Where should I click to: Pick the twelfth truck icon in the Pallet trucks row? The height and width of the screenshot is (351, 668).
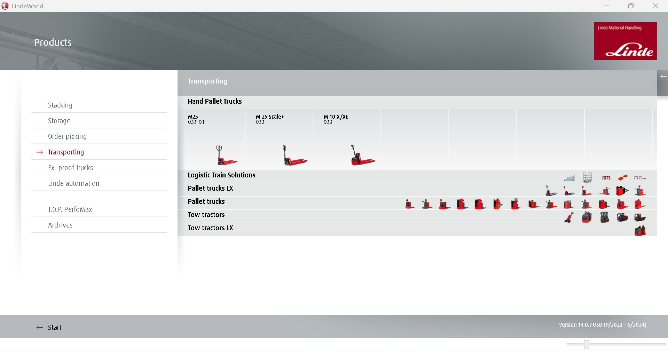point(604,204)
